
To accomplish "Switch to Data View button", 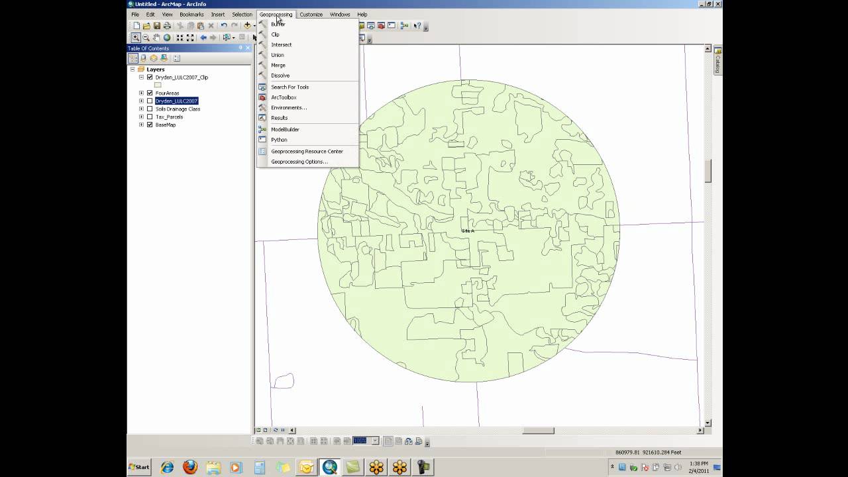I will 259,430.
